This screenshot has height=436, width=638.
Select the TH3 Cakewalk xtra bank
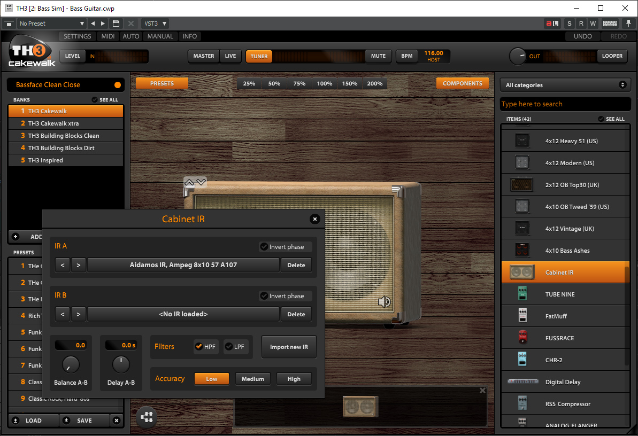coord(66,123)
